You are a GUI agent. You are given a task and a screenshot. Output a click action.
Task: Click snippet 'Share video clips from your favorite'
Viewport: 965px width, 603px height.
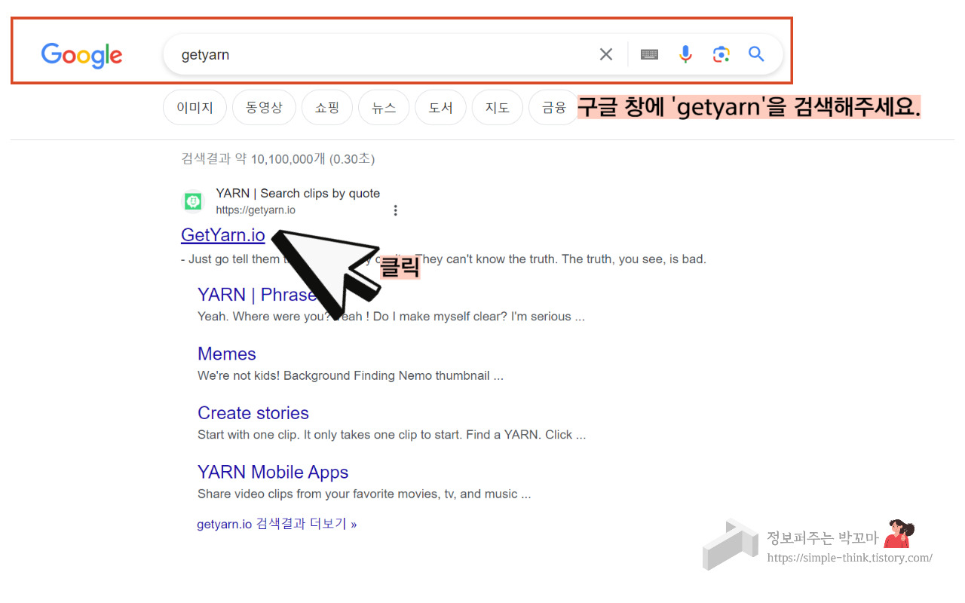pos(364,494)
